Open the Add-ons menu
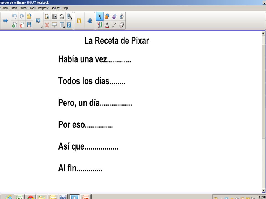Screen dimensions: 266x199 pyautogui.click(x=56, y=8)
